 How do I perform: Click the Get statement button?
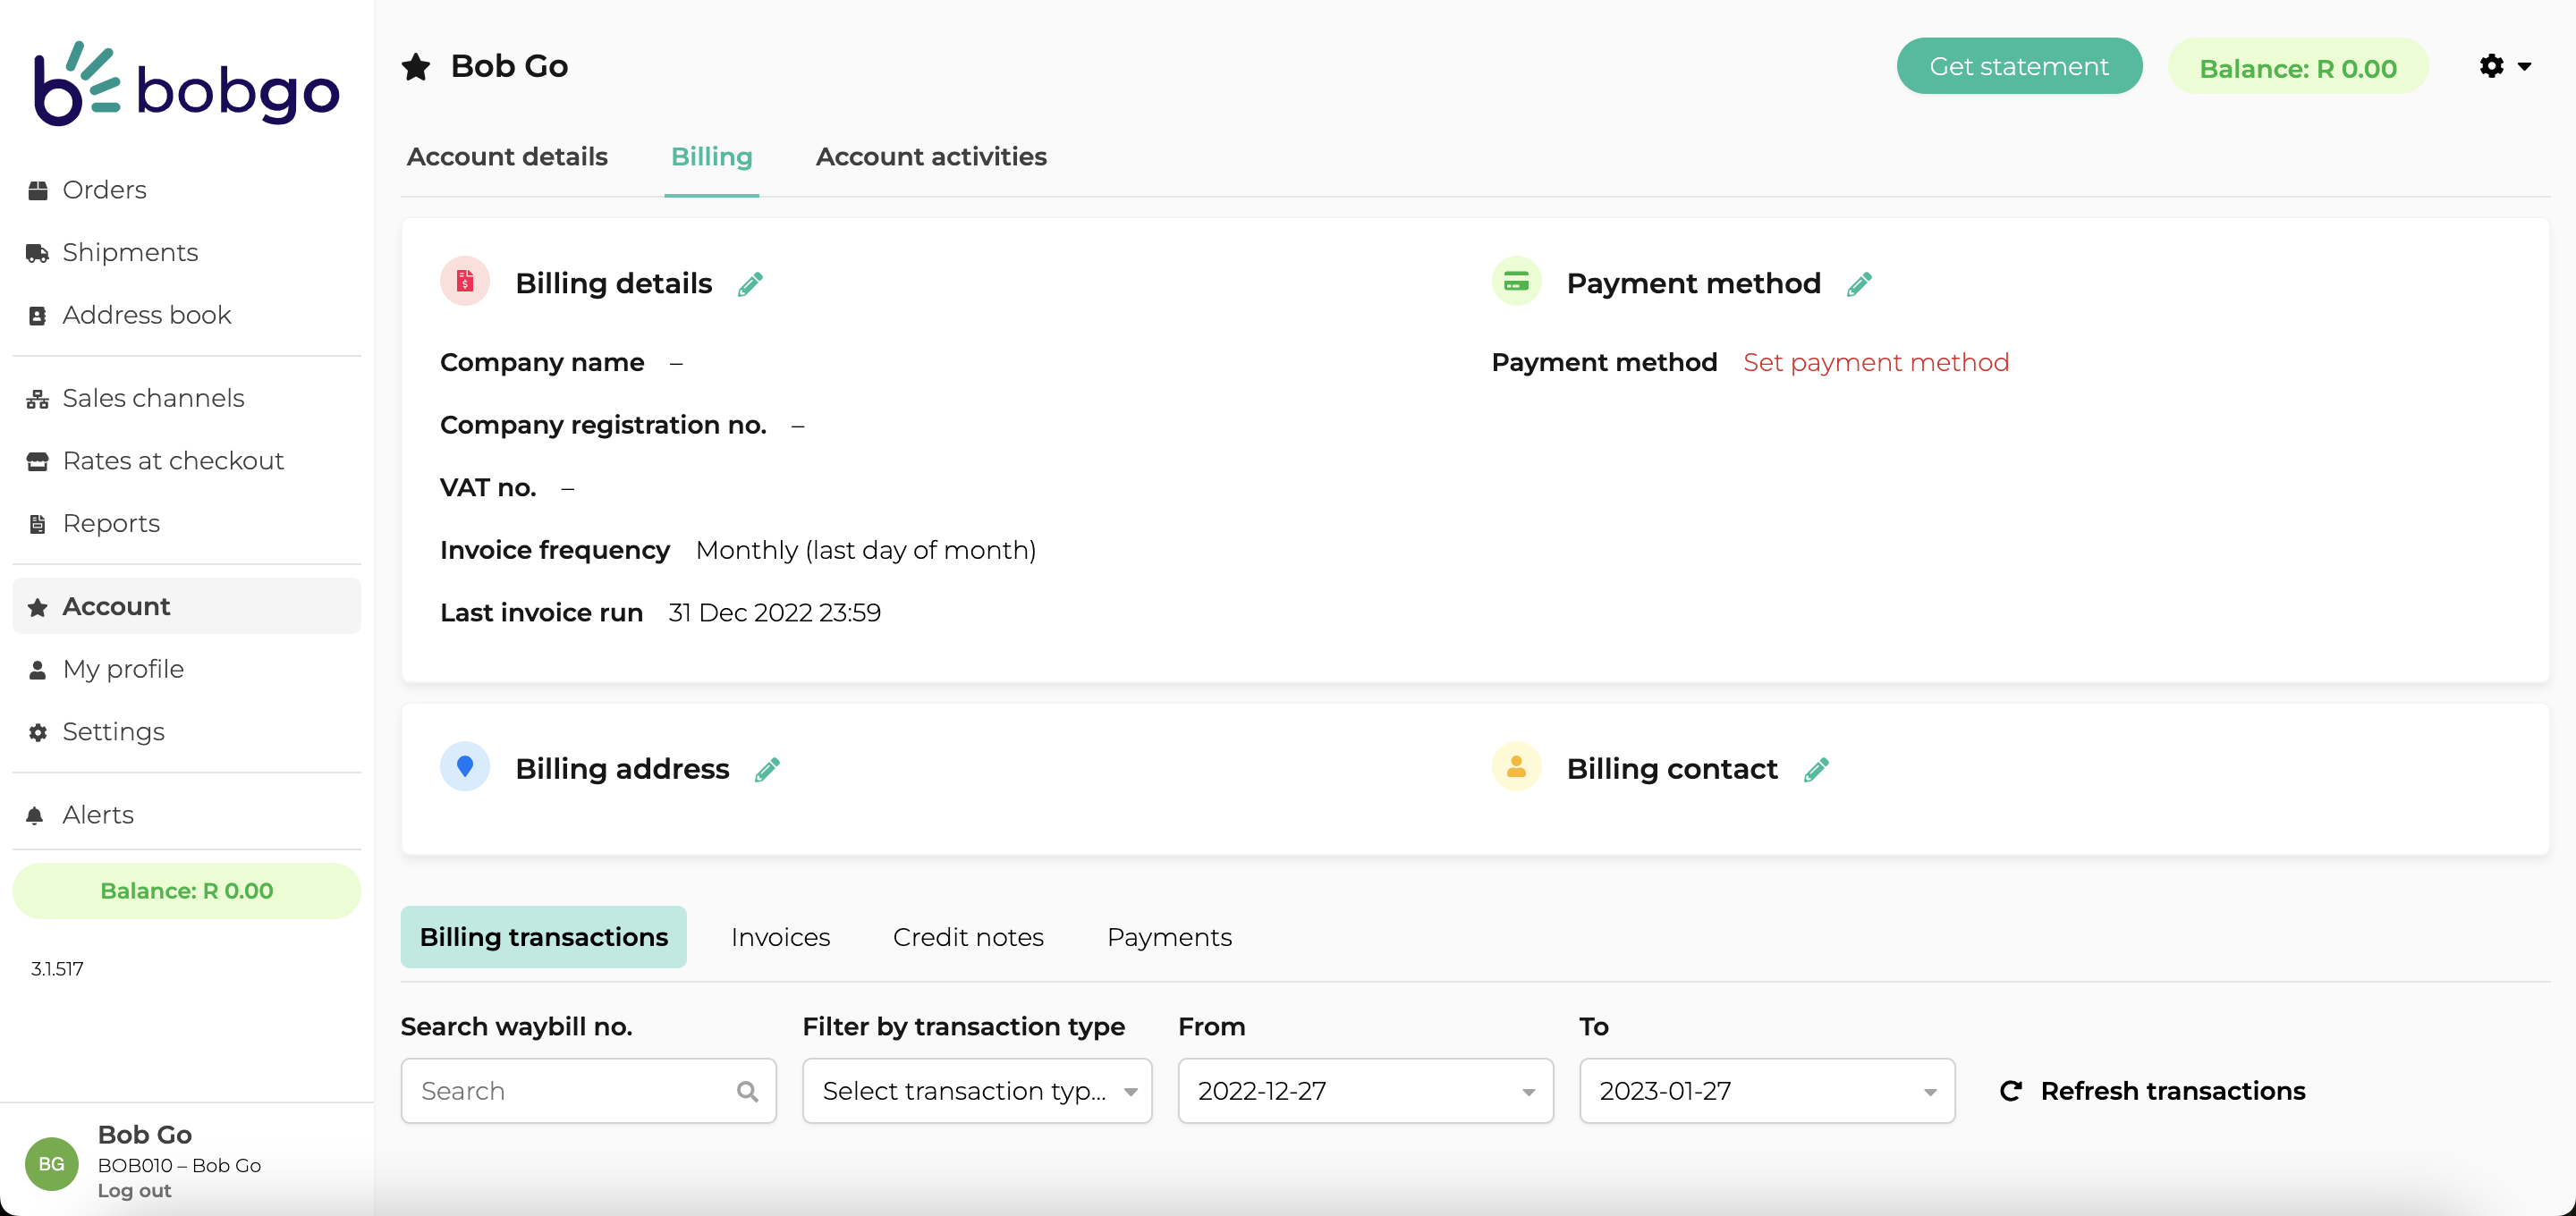pos(2018,66)
